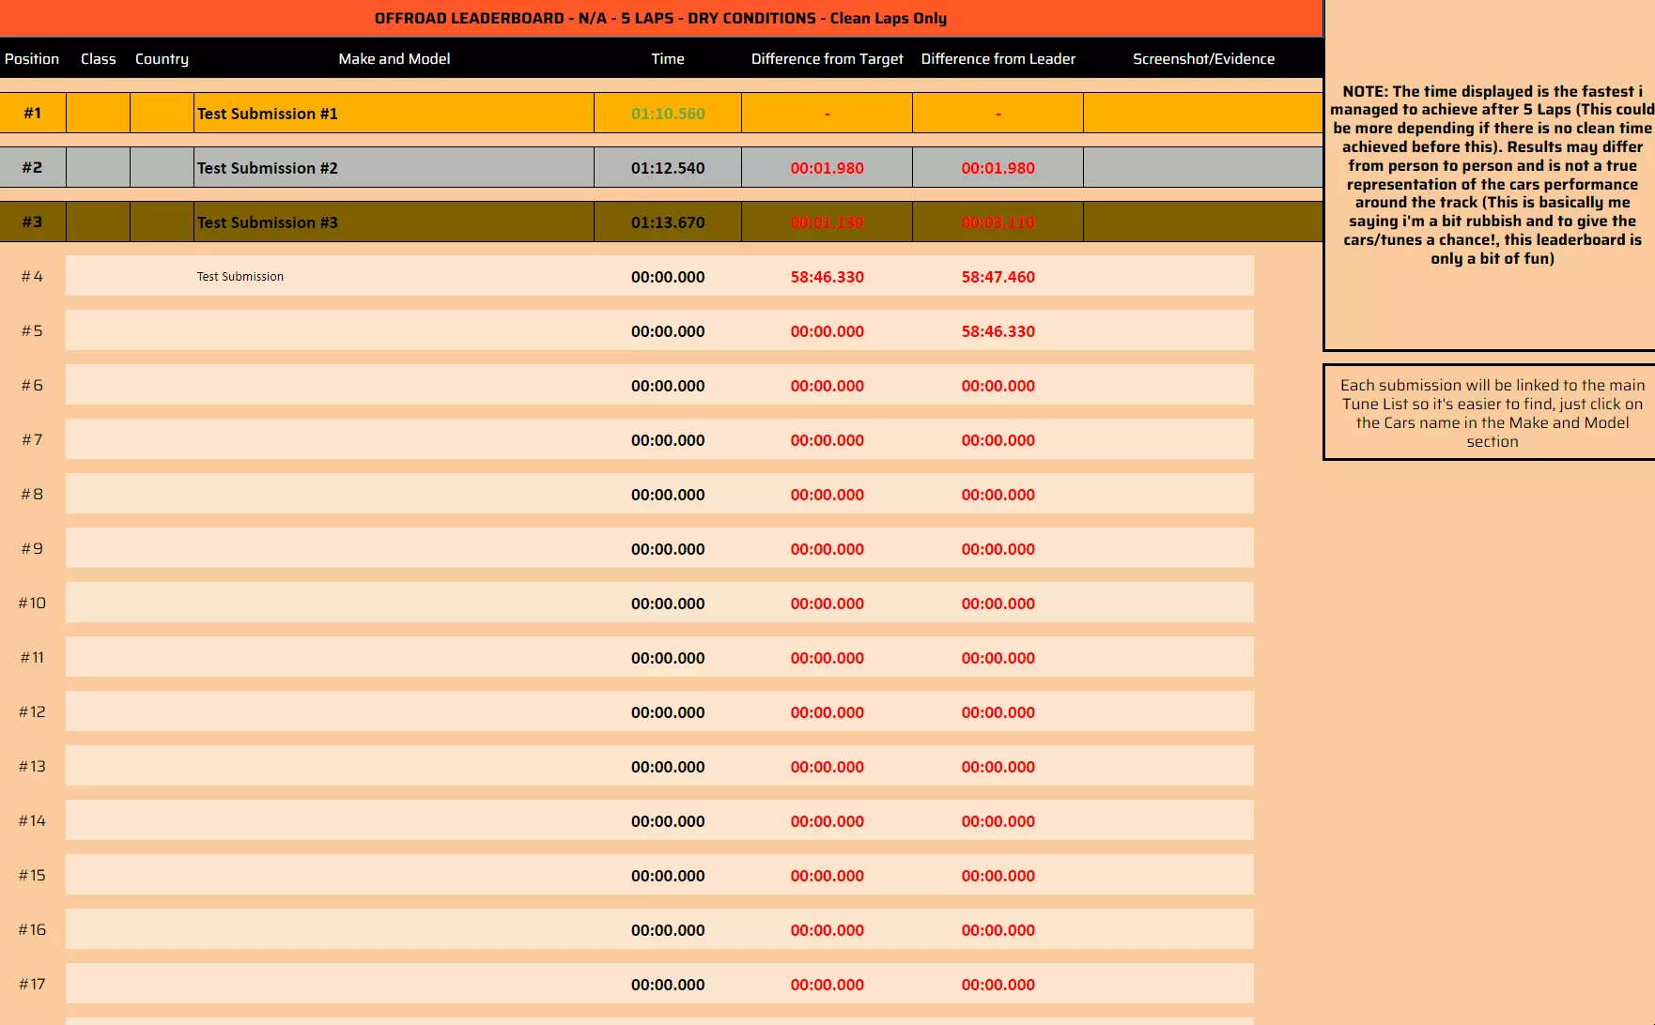The image size is (1655, 1025).
Task: Click the 00:03.110 leader difference in row #3
Action: [998, 222]
